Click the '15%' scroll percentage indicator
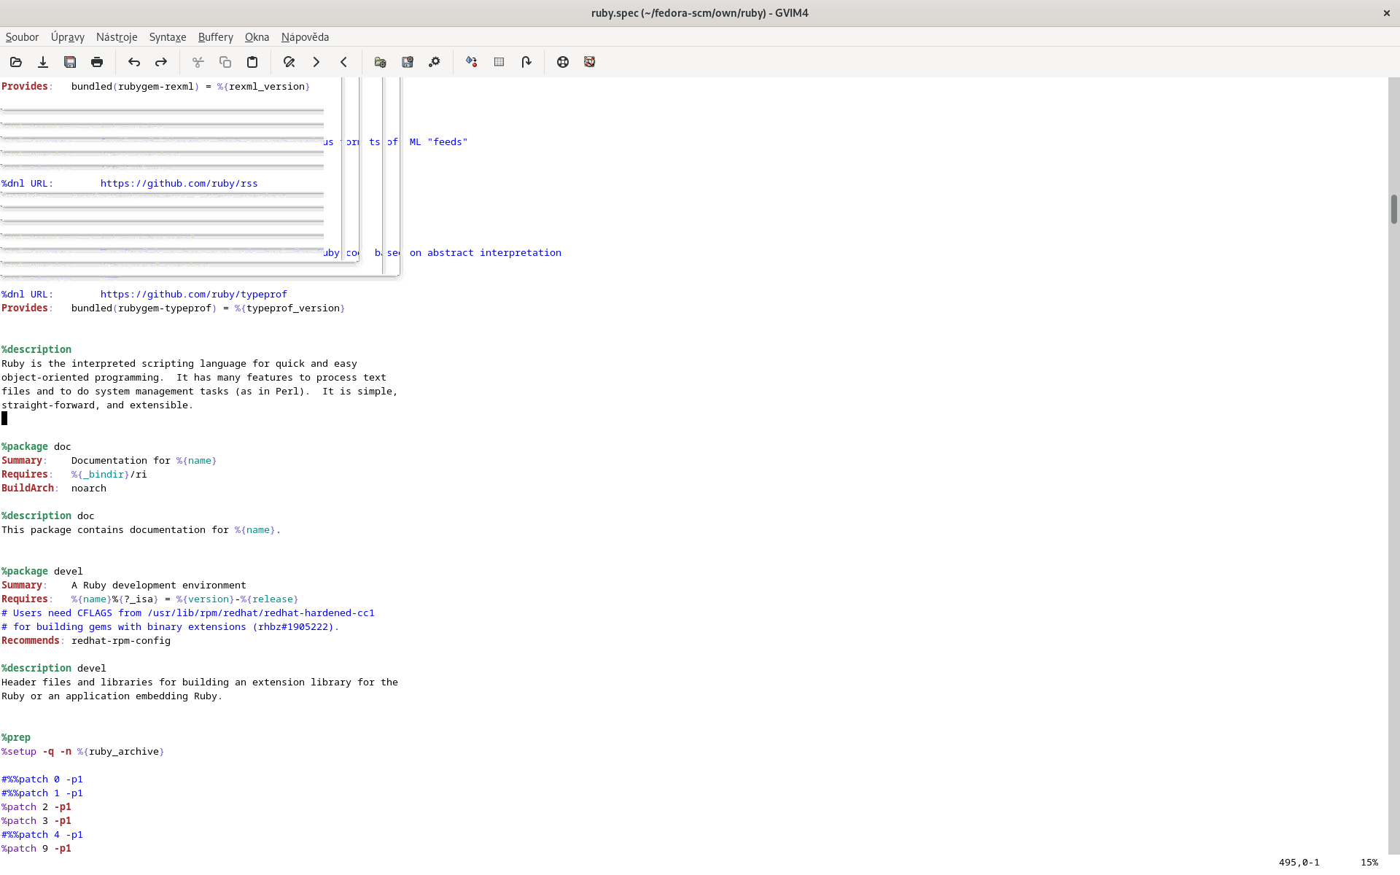The width and height of the screenshot is (1400, 875). [1369, 863]
